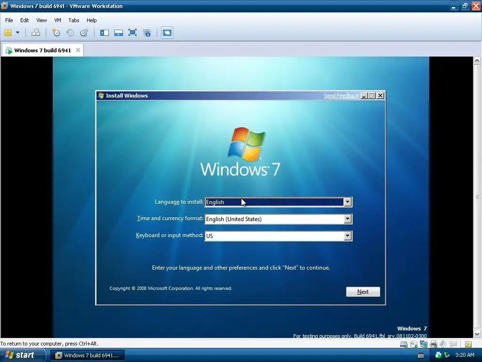Toggle the sidebar/library view icon

(104, 33)
